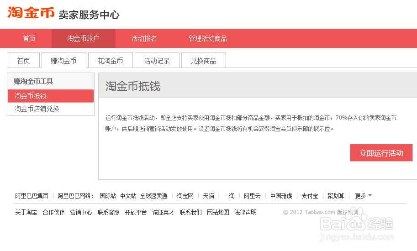This screenshot has width=417, height=251.
Task: Open the 天猫 footer link
Action: click(208, 196)
